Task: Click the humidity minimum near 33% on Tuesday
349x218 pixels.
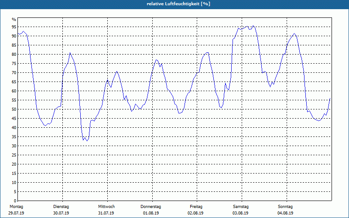Action: (87, 140)
